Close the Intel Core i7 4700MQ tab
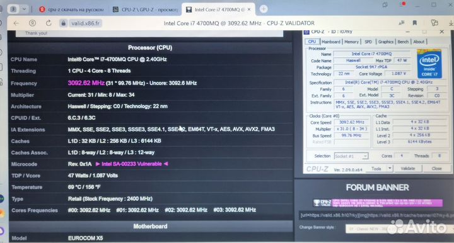 (249, 9)
